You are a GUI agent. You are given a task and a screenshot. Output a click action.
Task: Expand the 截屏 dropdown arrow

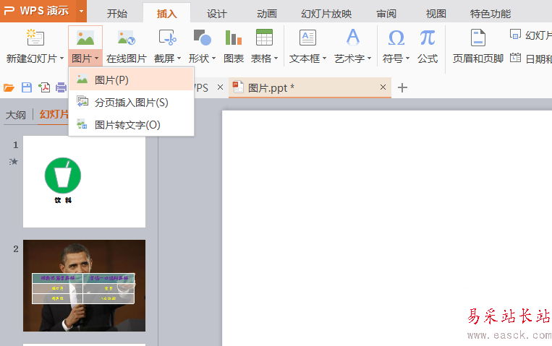coord(179,59)
